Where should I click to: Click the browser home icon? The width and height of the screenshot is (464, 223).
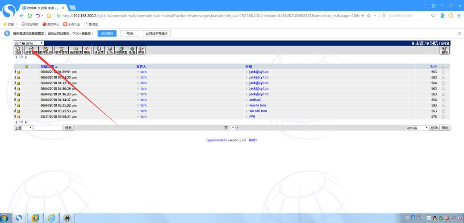(x=49, y=16)
